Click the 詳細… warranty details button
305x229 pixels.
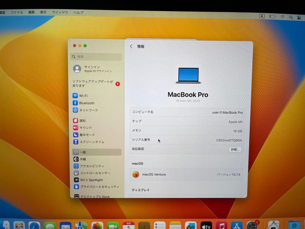(235, 150)
